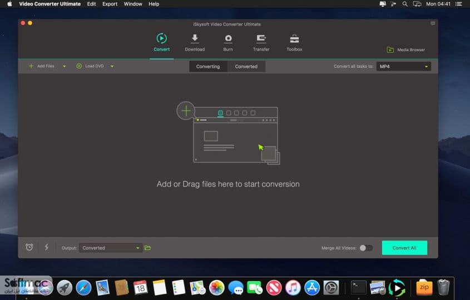Open Notes in the Dock
The height and width of the screenshot is (300, 470).
160,288
